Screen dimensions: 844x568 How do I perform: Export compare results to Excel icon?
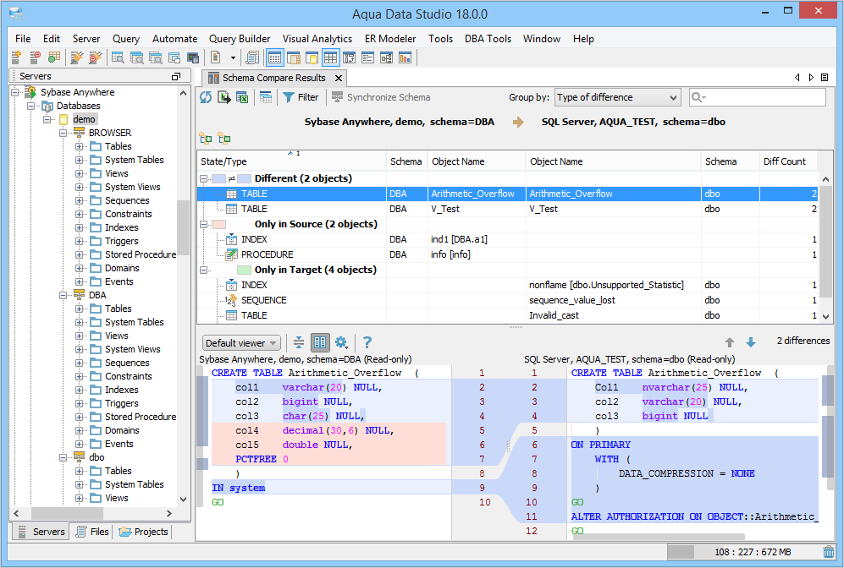(x=242, y=97)
